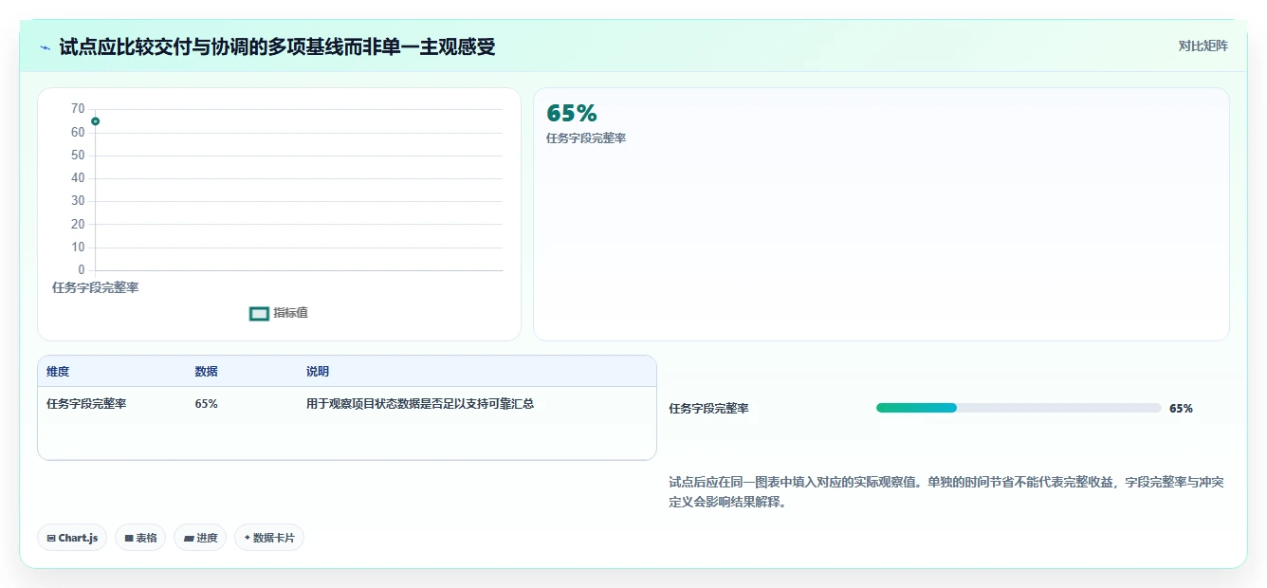
Task: Click the 数据 column header
Action: click(x=206, y=372)
